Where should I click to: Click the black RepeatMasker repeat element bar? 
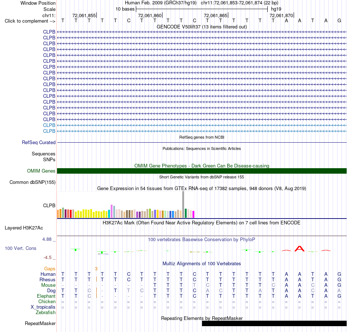(x=274, y=323)
